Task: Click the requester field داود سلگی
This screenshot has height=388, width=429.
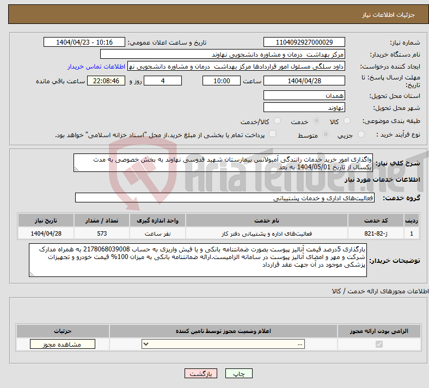Action: click(x=236, y=66)
